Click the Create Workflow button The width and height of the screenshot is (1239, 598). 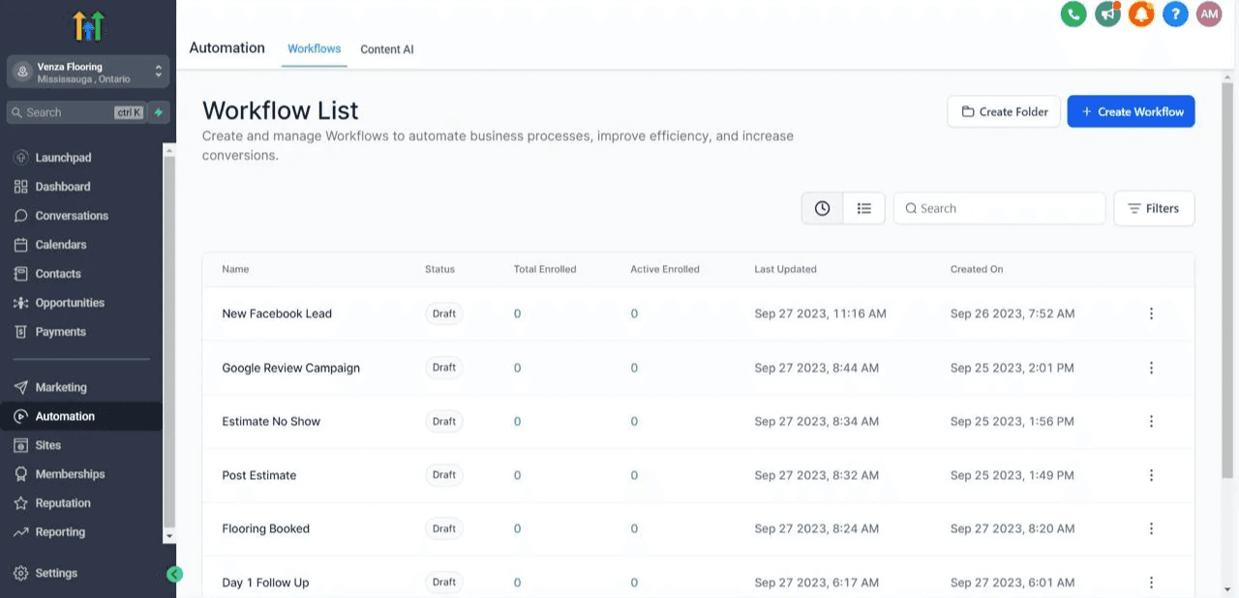[1131, 111]
